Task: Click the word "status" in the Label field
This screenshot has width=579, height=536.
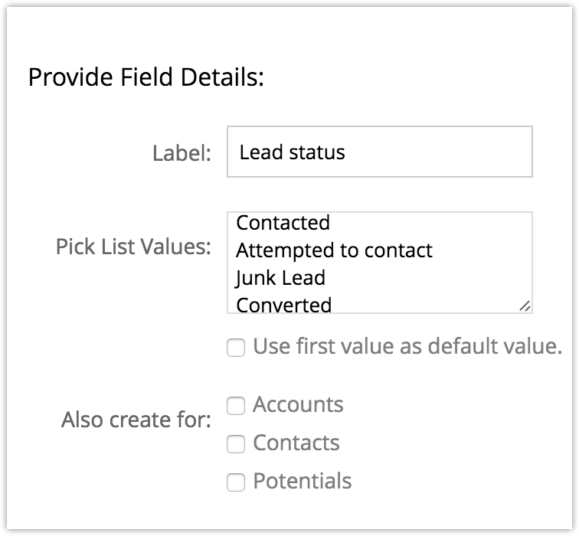Action: pyautogui.click(x=318, y=152)
